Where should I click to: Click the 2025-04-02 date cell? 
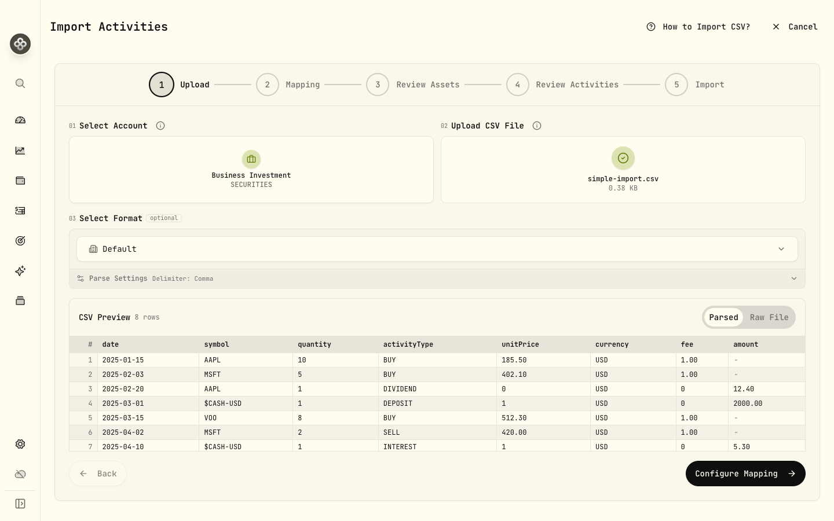pos(148,432)
